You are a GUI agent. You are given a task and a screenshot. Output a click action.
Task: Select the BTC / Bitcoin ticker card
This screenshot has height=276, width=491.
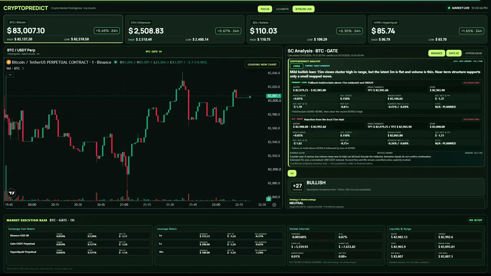coord(63,29)
